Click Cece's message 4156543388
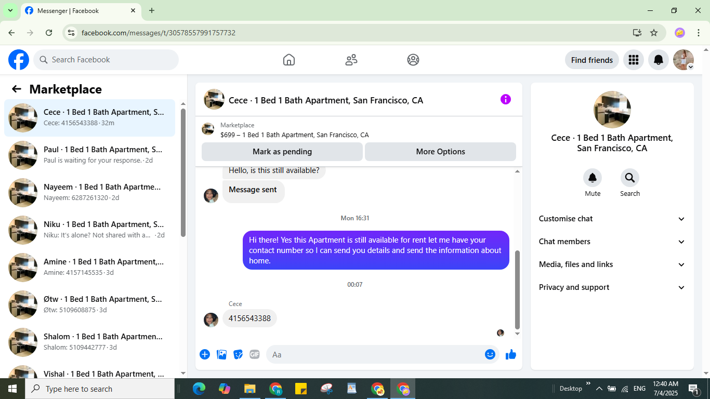Viewport: 710px width, 399px height. 249,318
